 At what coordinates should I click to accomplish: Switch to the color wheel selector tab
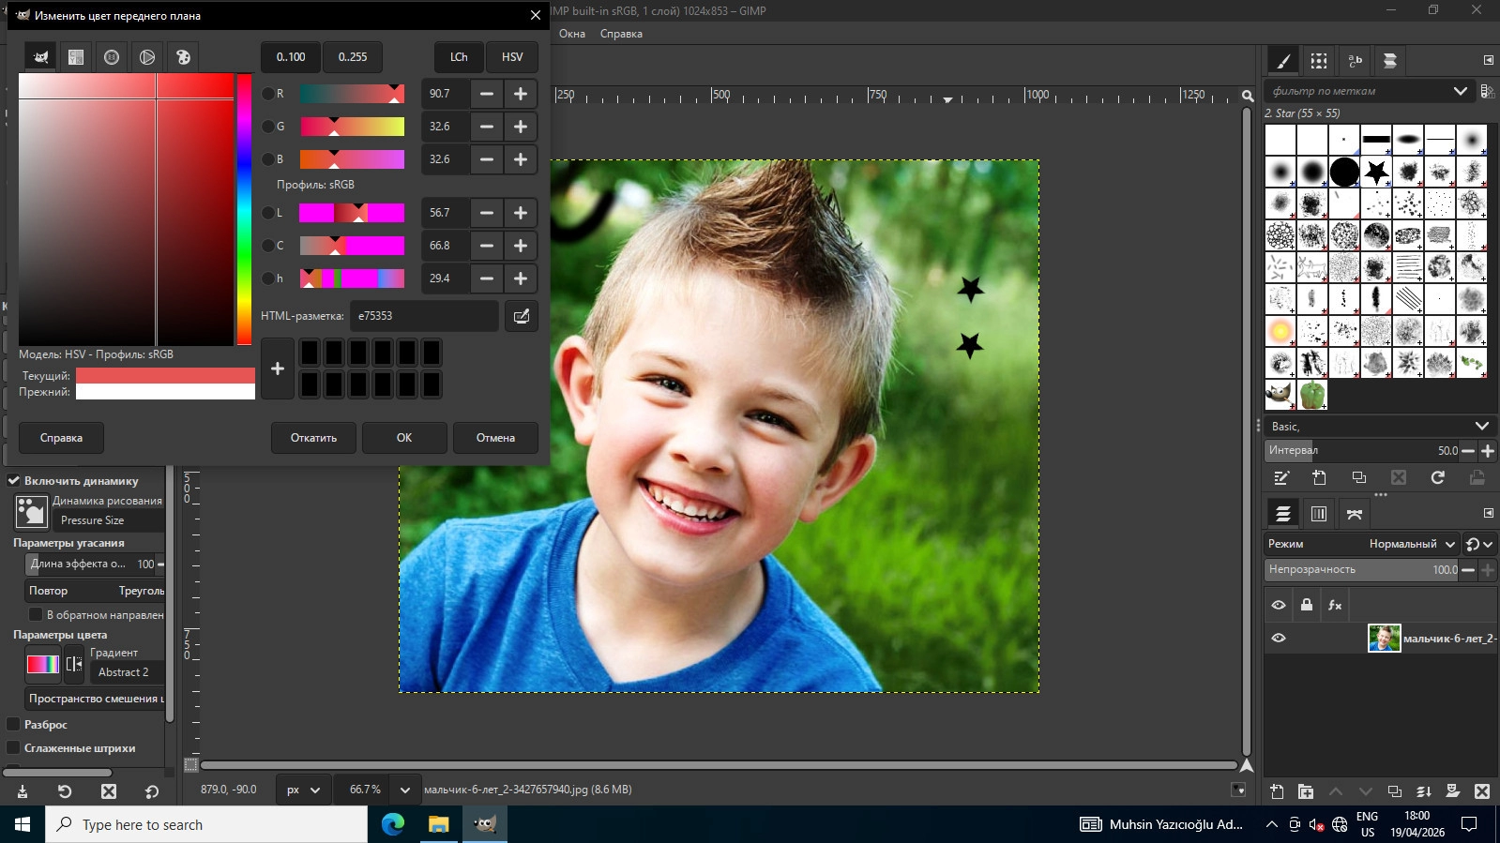click(147, 57)
